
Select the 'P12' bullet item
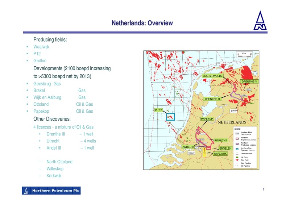[x=37, y=54]
